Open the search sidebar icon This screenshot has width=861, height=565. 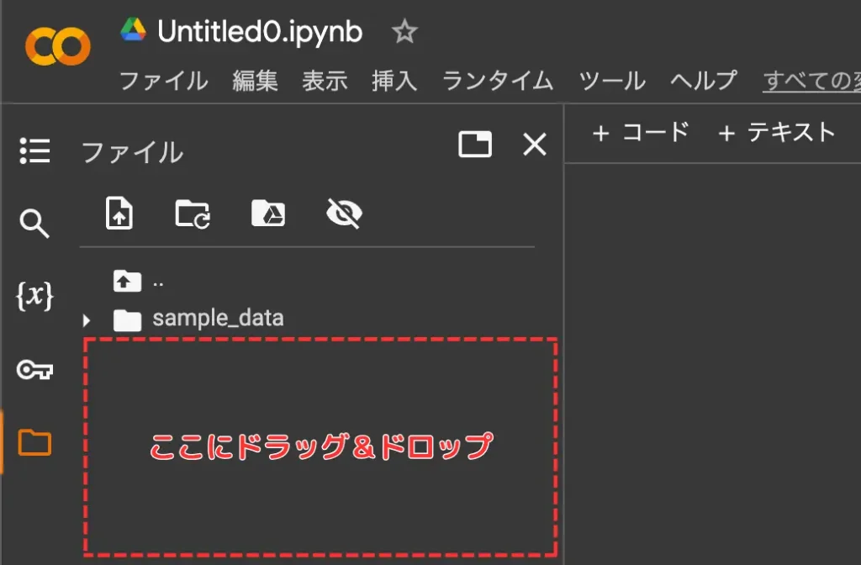tap(34, 223)
